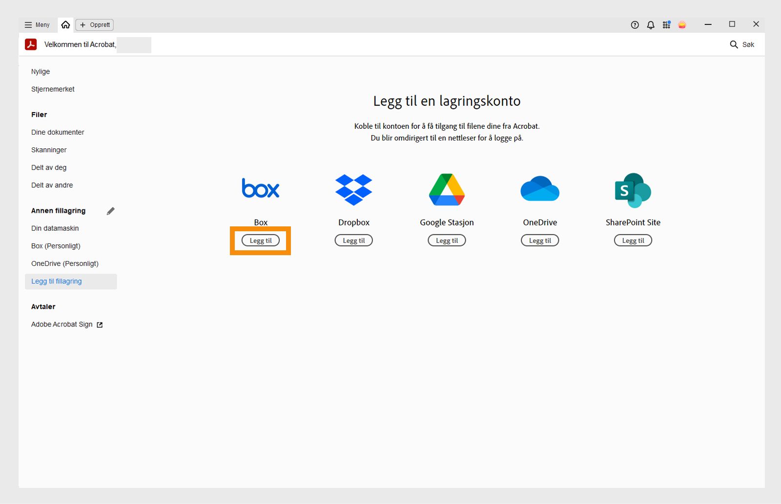Click the external link icon beside Acrobat Sign

[100, 325]
